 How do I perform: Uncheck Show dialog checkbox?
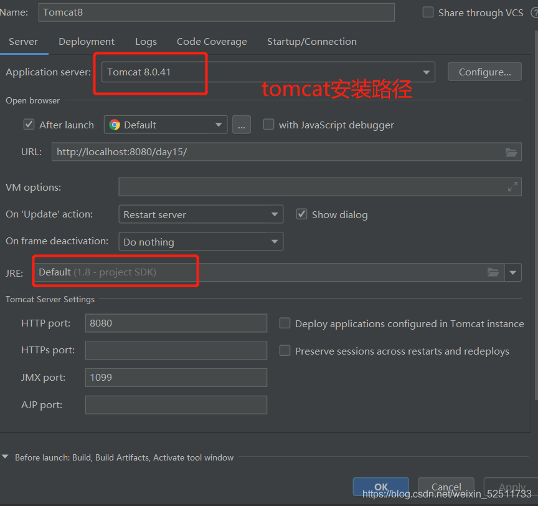point(301,214)
